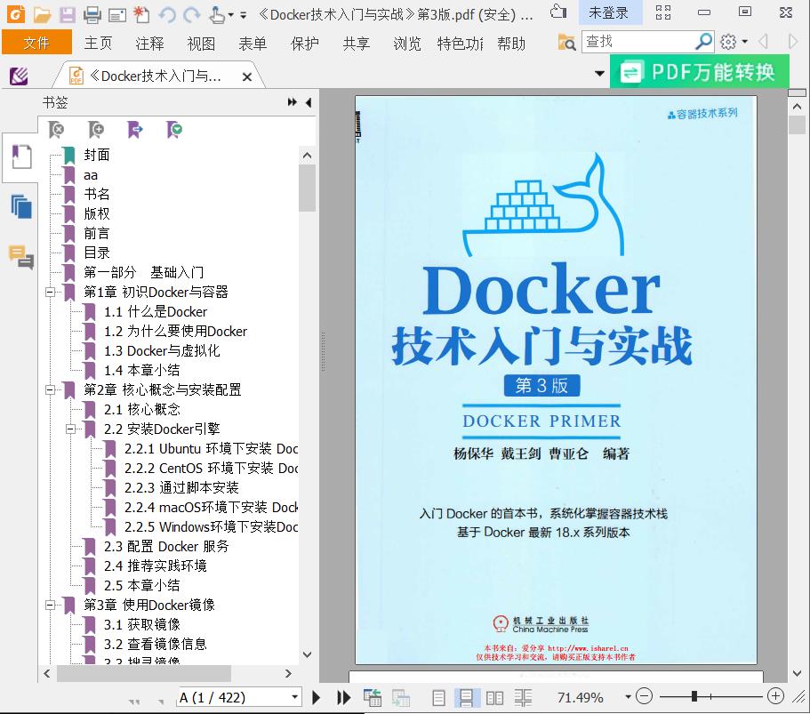Open the bookmarks panel icon in the sidebar
Viewport: 810px width, 714px height.
21,156
